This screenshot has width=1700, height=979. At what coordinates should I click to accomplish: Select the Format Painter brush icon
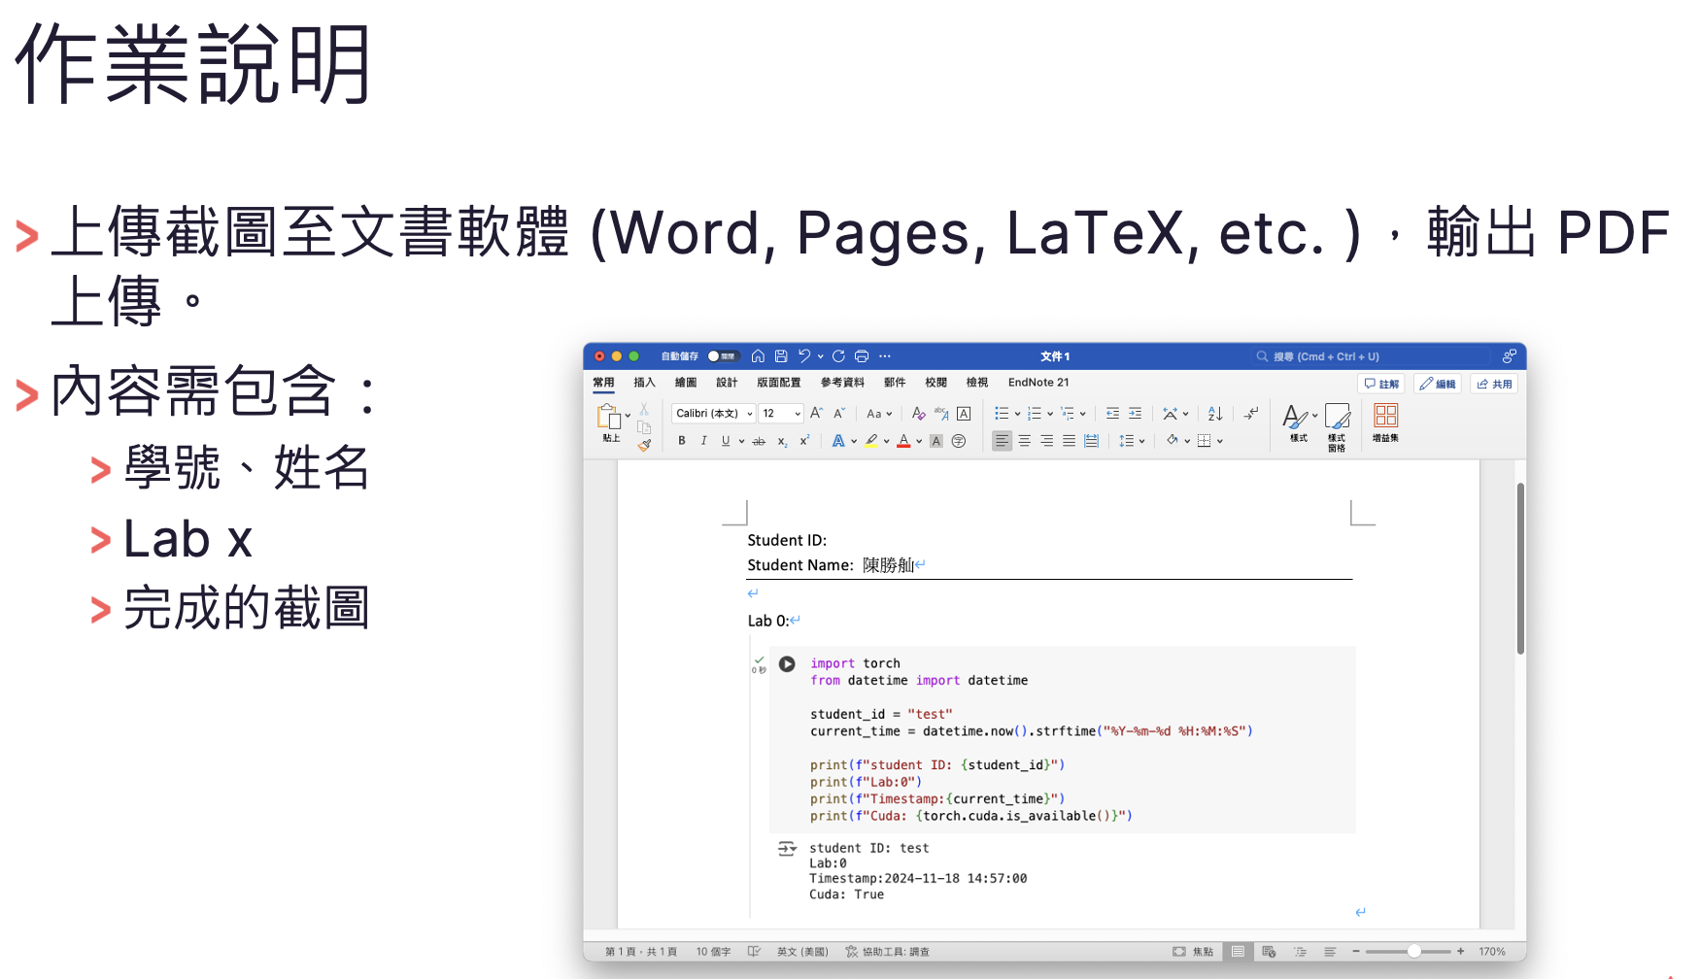tap(644, 445)
